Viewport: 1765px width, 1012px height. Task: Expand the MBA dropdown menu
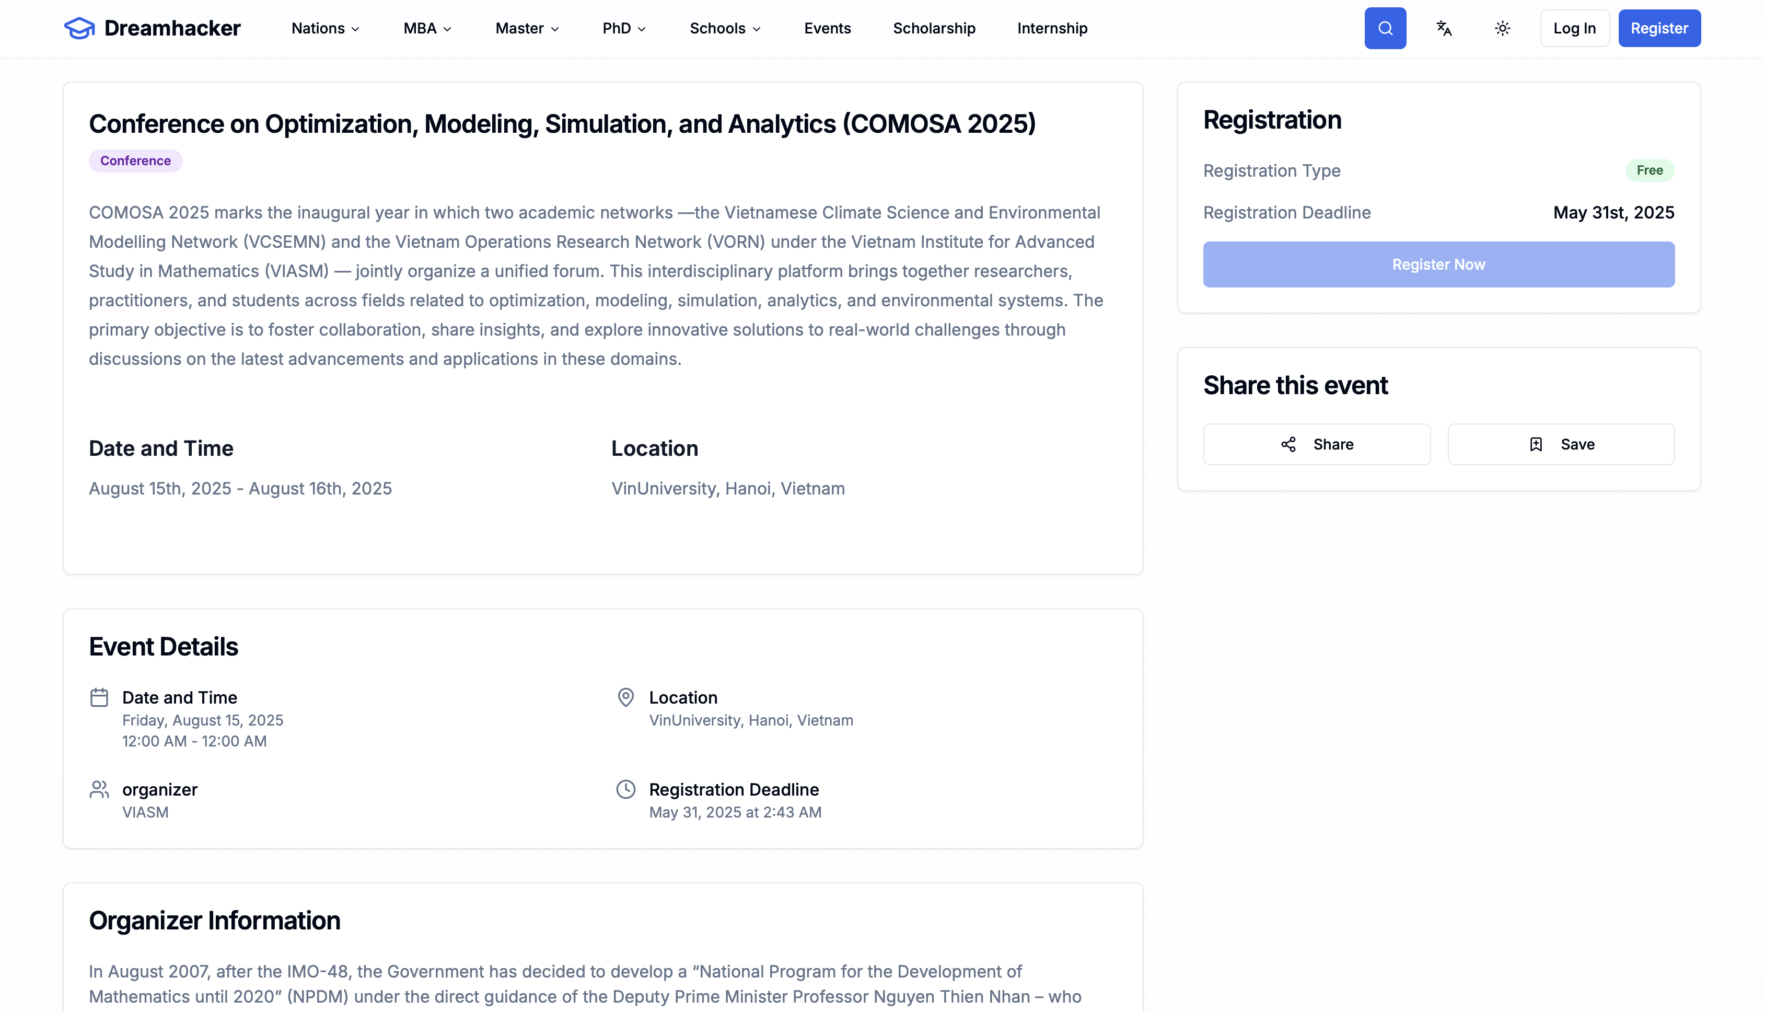[427, 29]
